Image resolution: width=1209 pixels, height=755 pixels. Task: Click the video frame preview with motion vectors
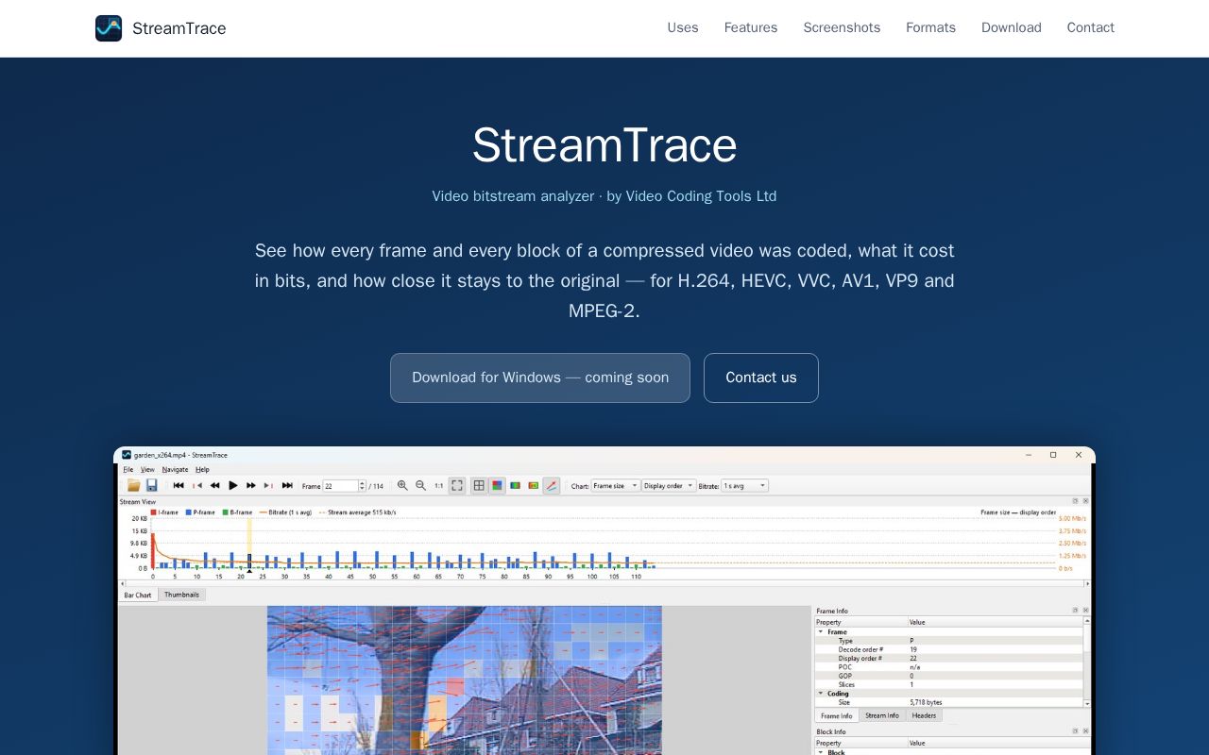point(465,679)
